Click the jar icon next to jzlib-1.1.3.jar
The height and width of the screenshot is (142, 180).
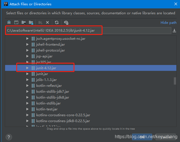(33, 80)
